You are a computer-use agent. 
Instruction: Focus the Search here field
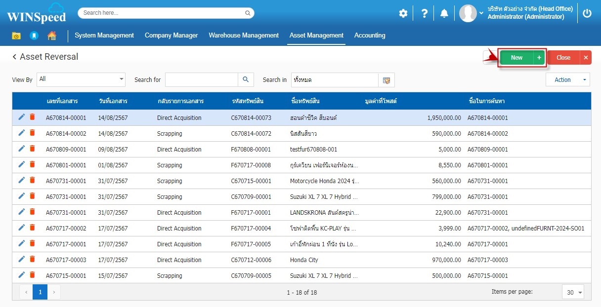(166, 13)
